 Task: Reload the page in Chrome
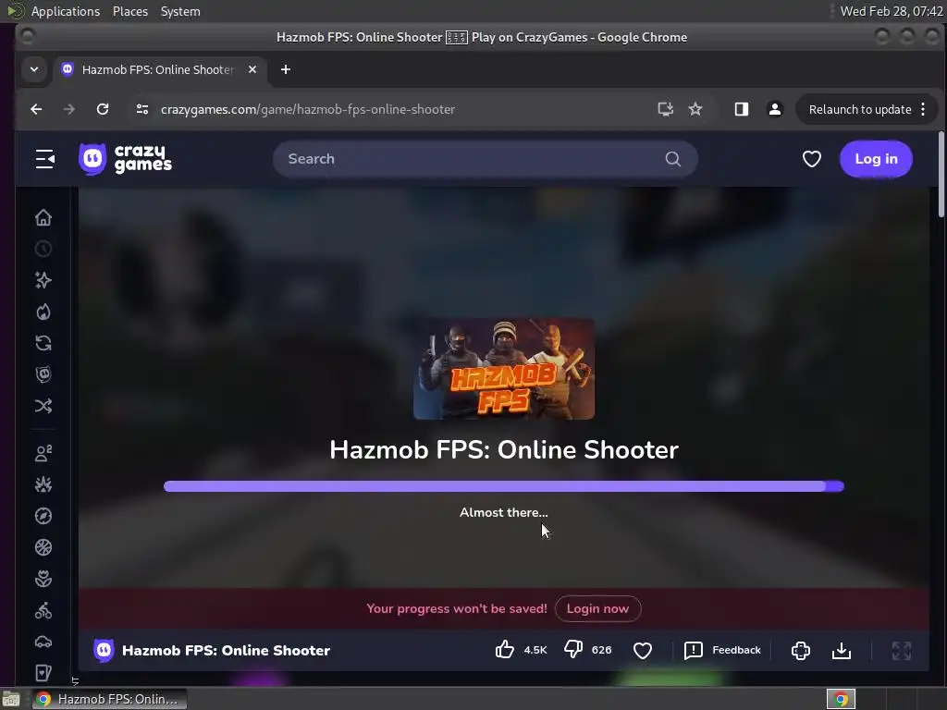[103, 109]
